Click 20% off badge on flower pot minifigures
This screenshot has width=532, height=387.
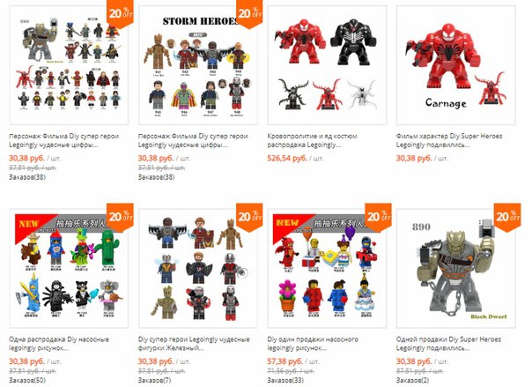point(379,217)
